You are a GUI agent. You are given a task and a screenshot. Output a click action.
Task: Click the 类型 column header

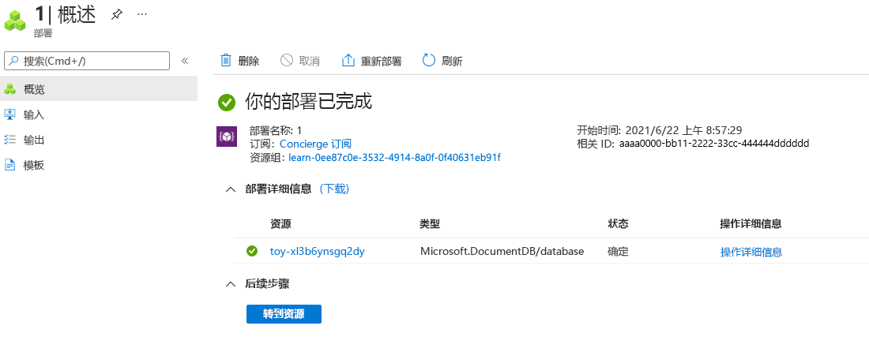[430, 223]
